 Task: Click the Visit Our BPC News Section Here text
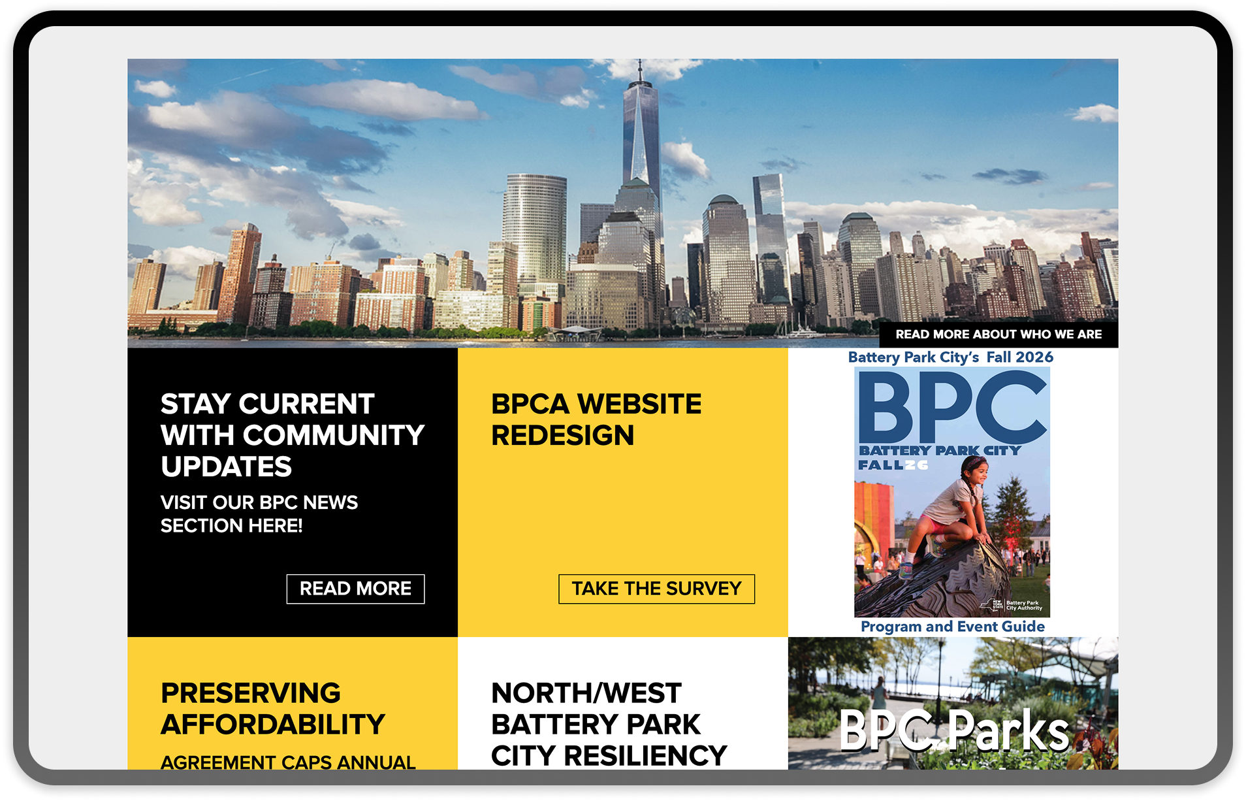(259, 514)
